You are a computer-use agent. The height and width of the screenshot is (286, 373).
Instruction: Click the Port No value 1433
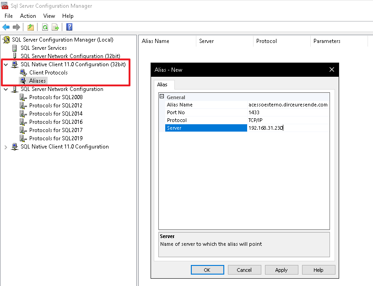[x=288, y=112]
